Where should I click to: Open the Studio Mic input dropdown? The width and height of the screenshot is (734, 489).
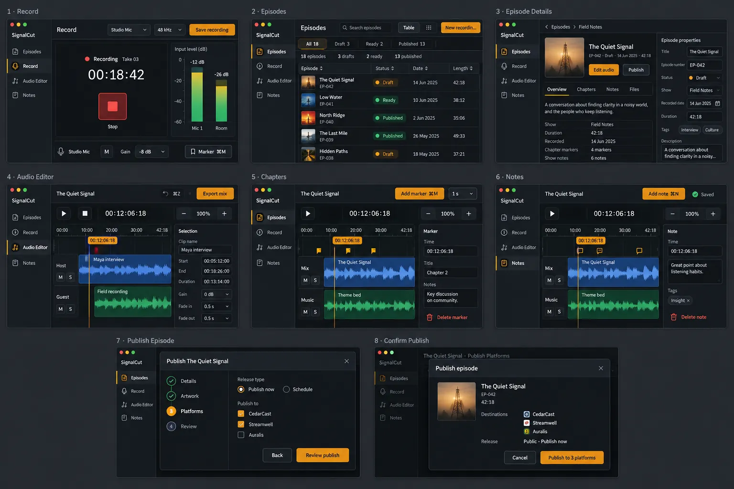(129, 30)
